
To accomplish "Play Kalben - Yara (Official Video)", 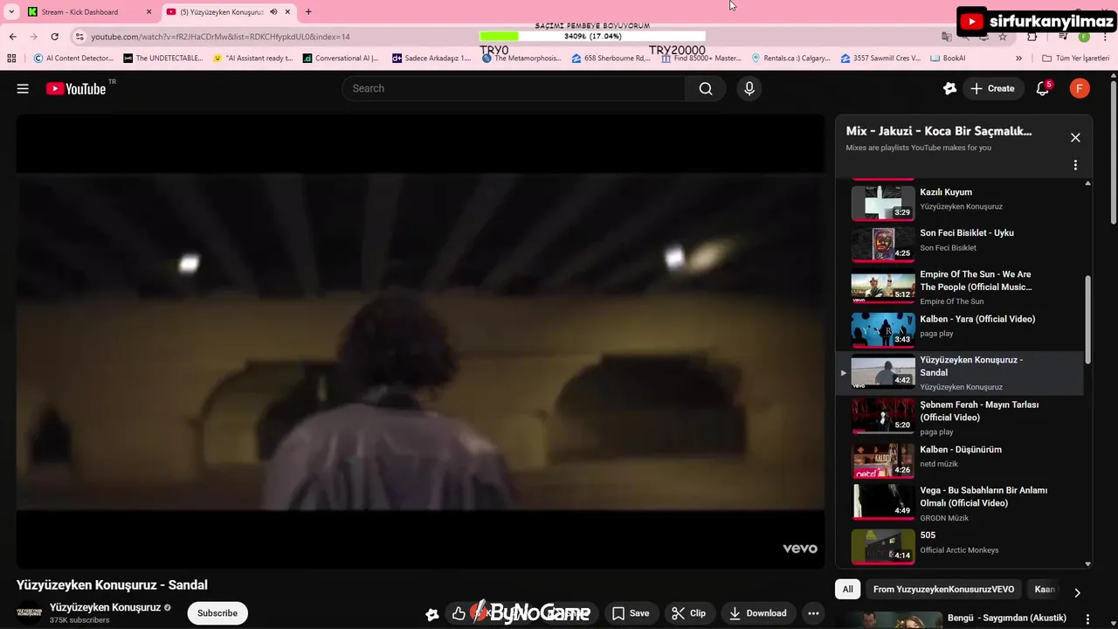I will [x=959, y=329].
